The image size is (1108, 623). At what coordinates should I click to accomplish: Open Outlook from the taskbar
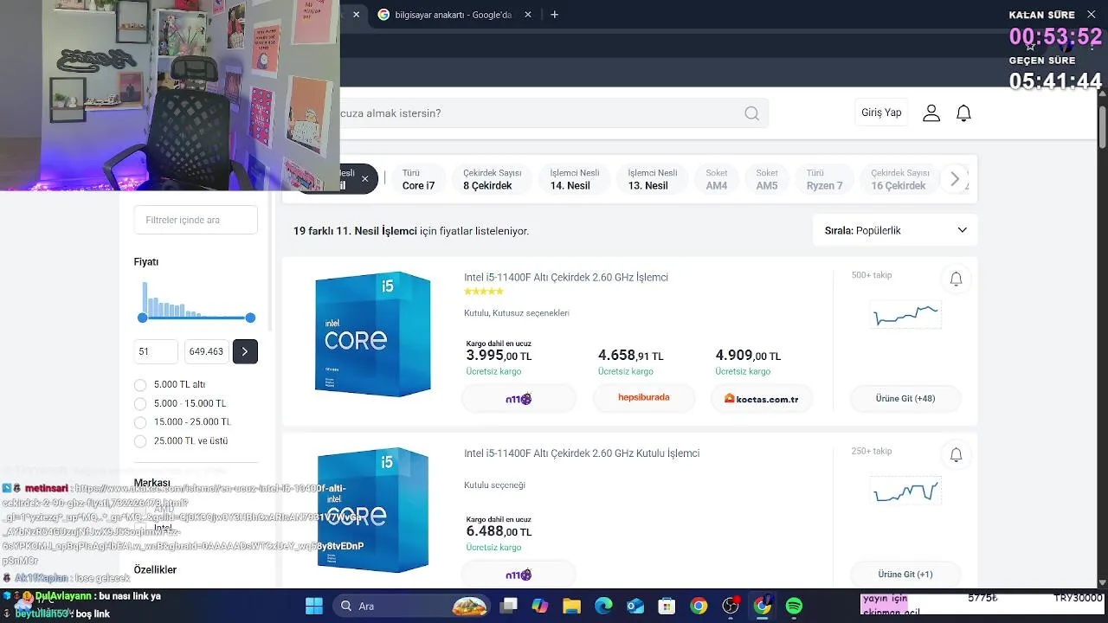[635, 606]
